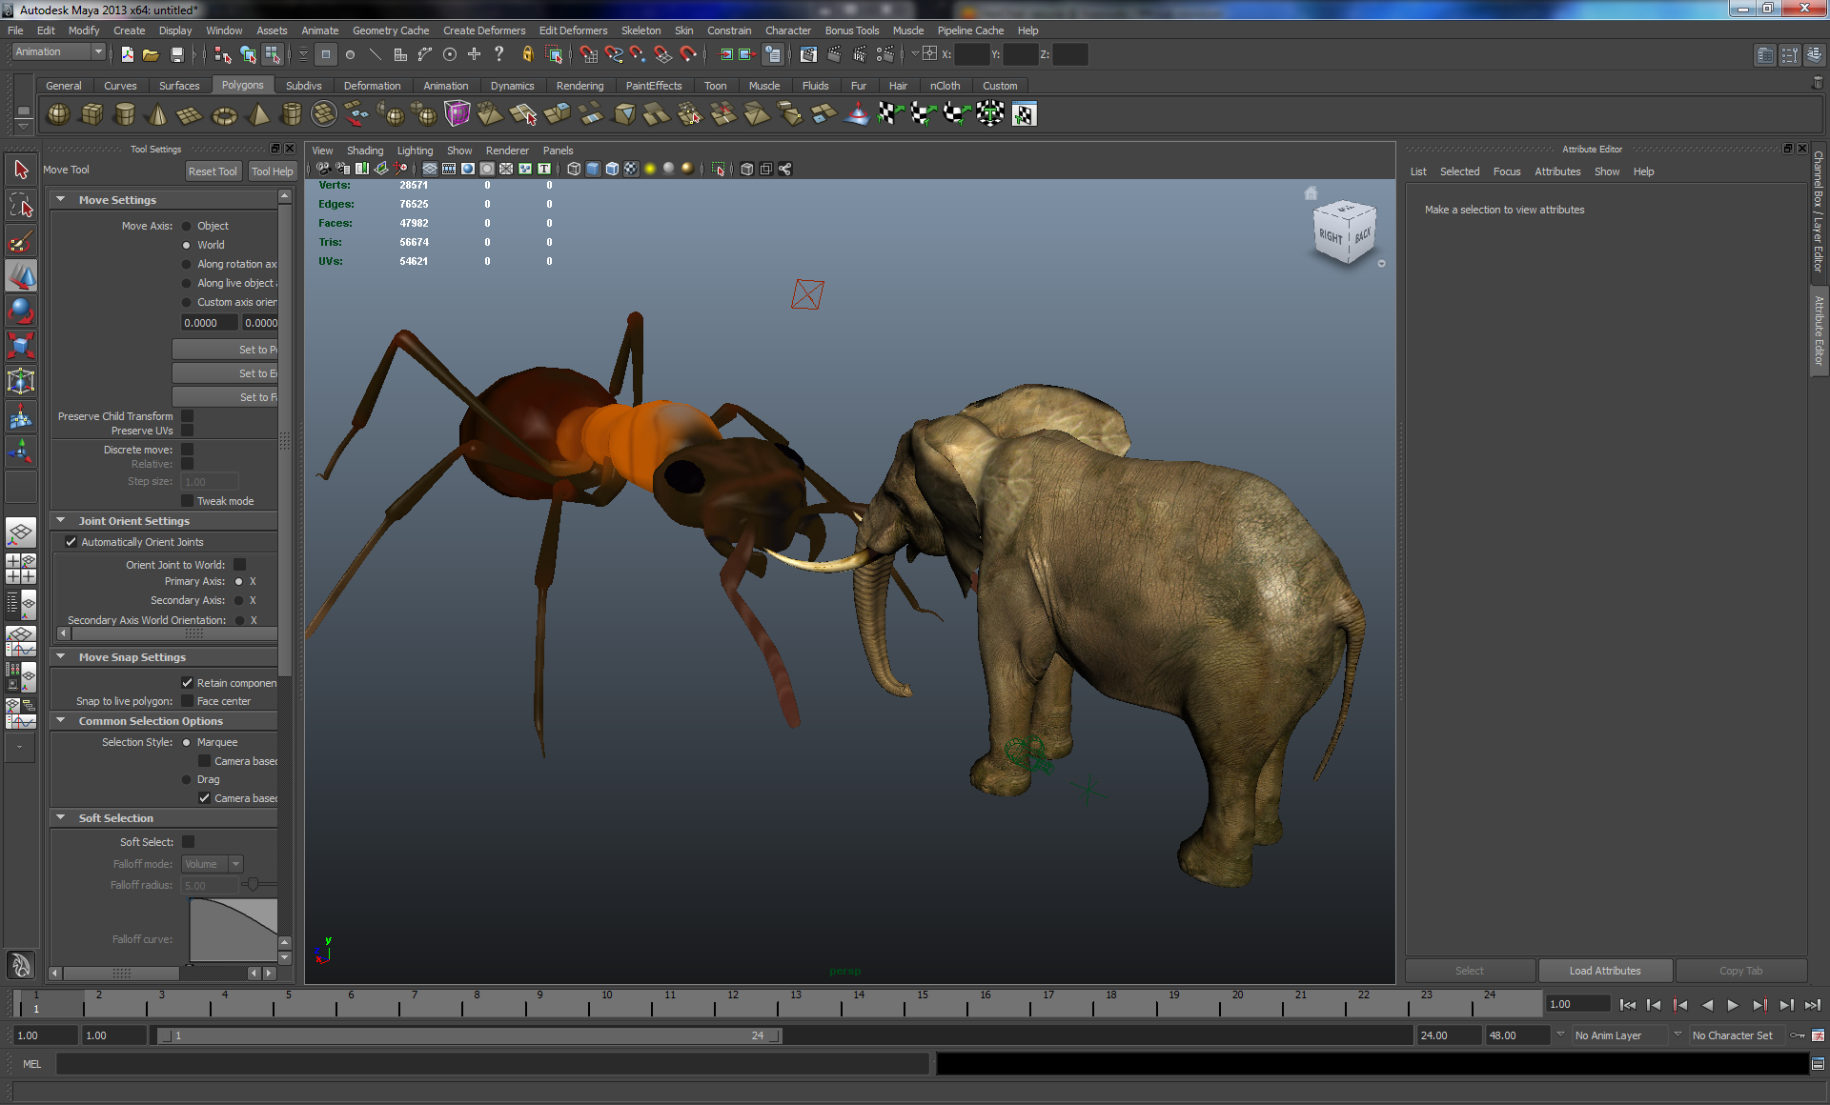Click Select button in Attribute Editor
Screen dimensions: 1830x1105
tap(1470, 971)
